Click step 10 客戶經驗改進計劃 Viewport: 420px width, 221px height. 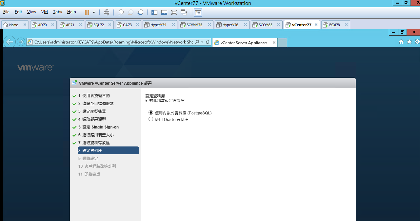[x=97, y=166]
